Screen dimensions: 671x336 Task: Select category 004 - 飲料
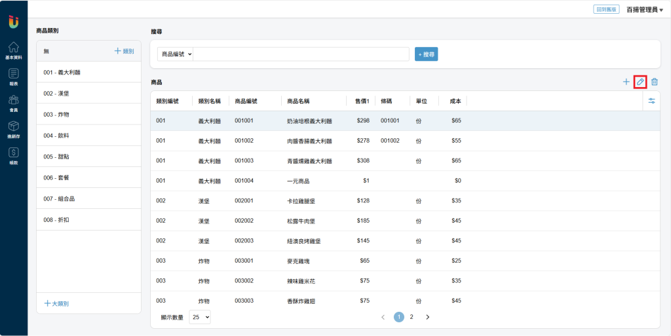tap(89, 136)
